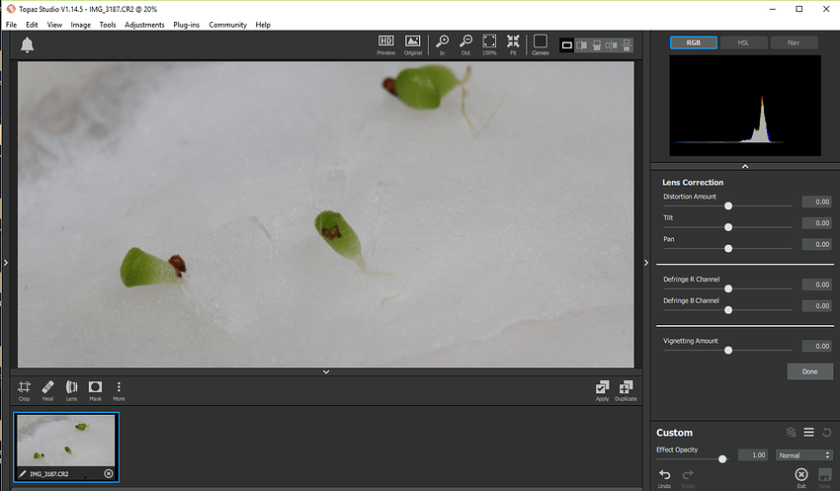840x491 pixels.
Task: Open the Normal blend mode dropdown
Action: coord(803,455)
